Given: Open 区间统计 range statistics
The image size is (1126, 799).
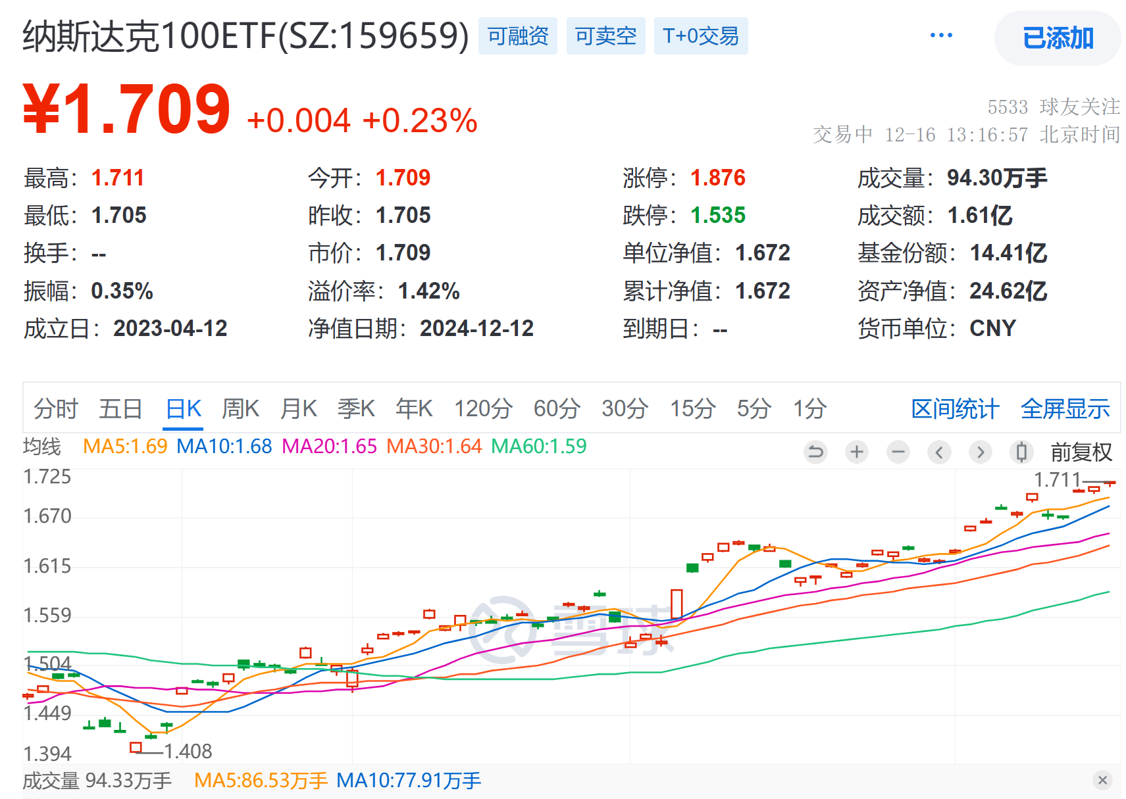Looking at the screenshot, I should point(955,408).
